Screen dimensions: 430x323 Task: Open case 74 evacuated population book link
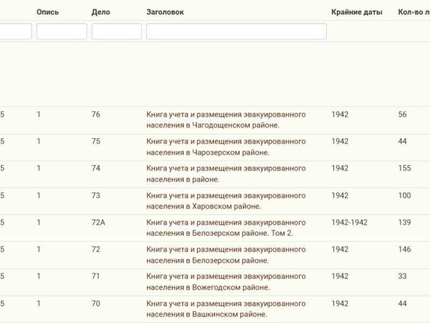click(x=226, y=174)
